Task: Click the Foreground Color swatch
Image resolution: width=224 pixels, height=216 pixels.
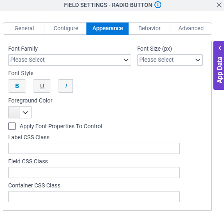Action: coord(14,112)
